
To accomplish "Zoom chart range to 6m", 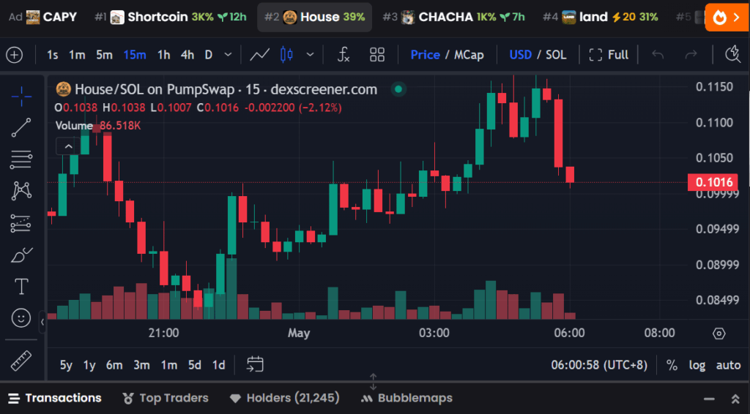I will click(114, 365).
